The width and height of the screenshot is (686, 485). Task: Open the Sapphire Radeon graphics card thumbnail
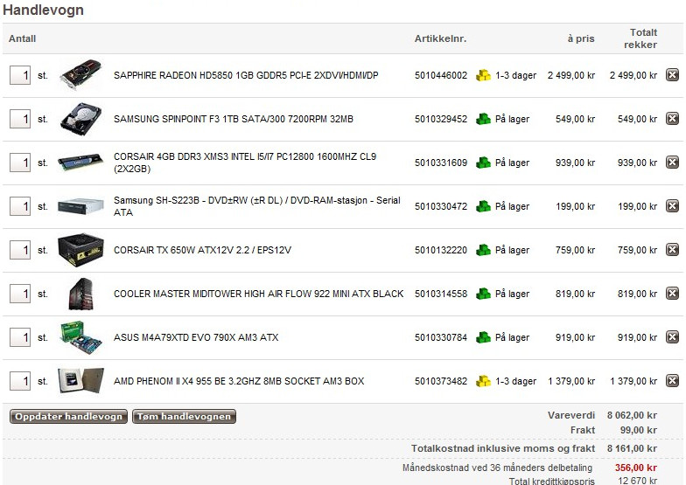[80, 75]
